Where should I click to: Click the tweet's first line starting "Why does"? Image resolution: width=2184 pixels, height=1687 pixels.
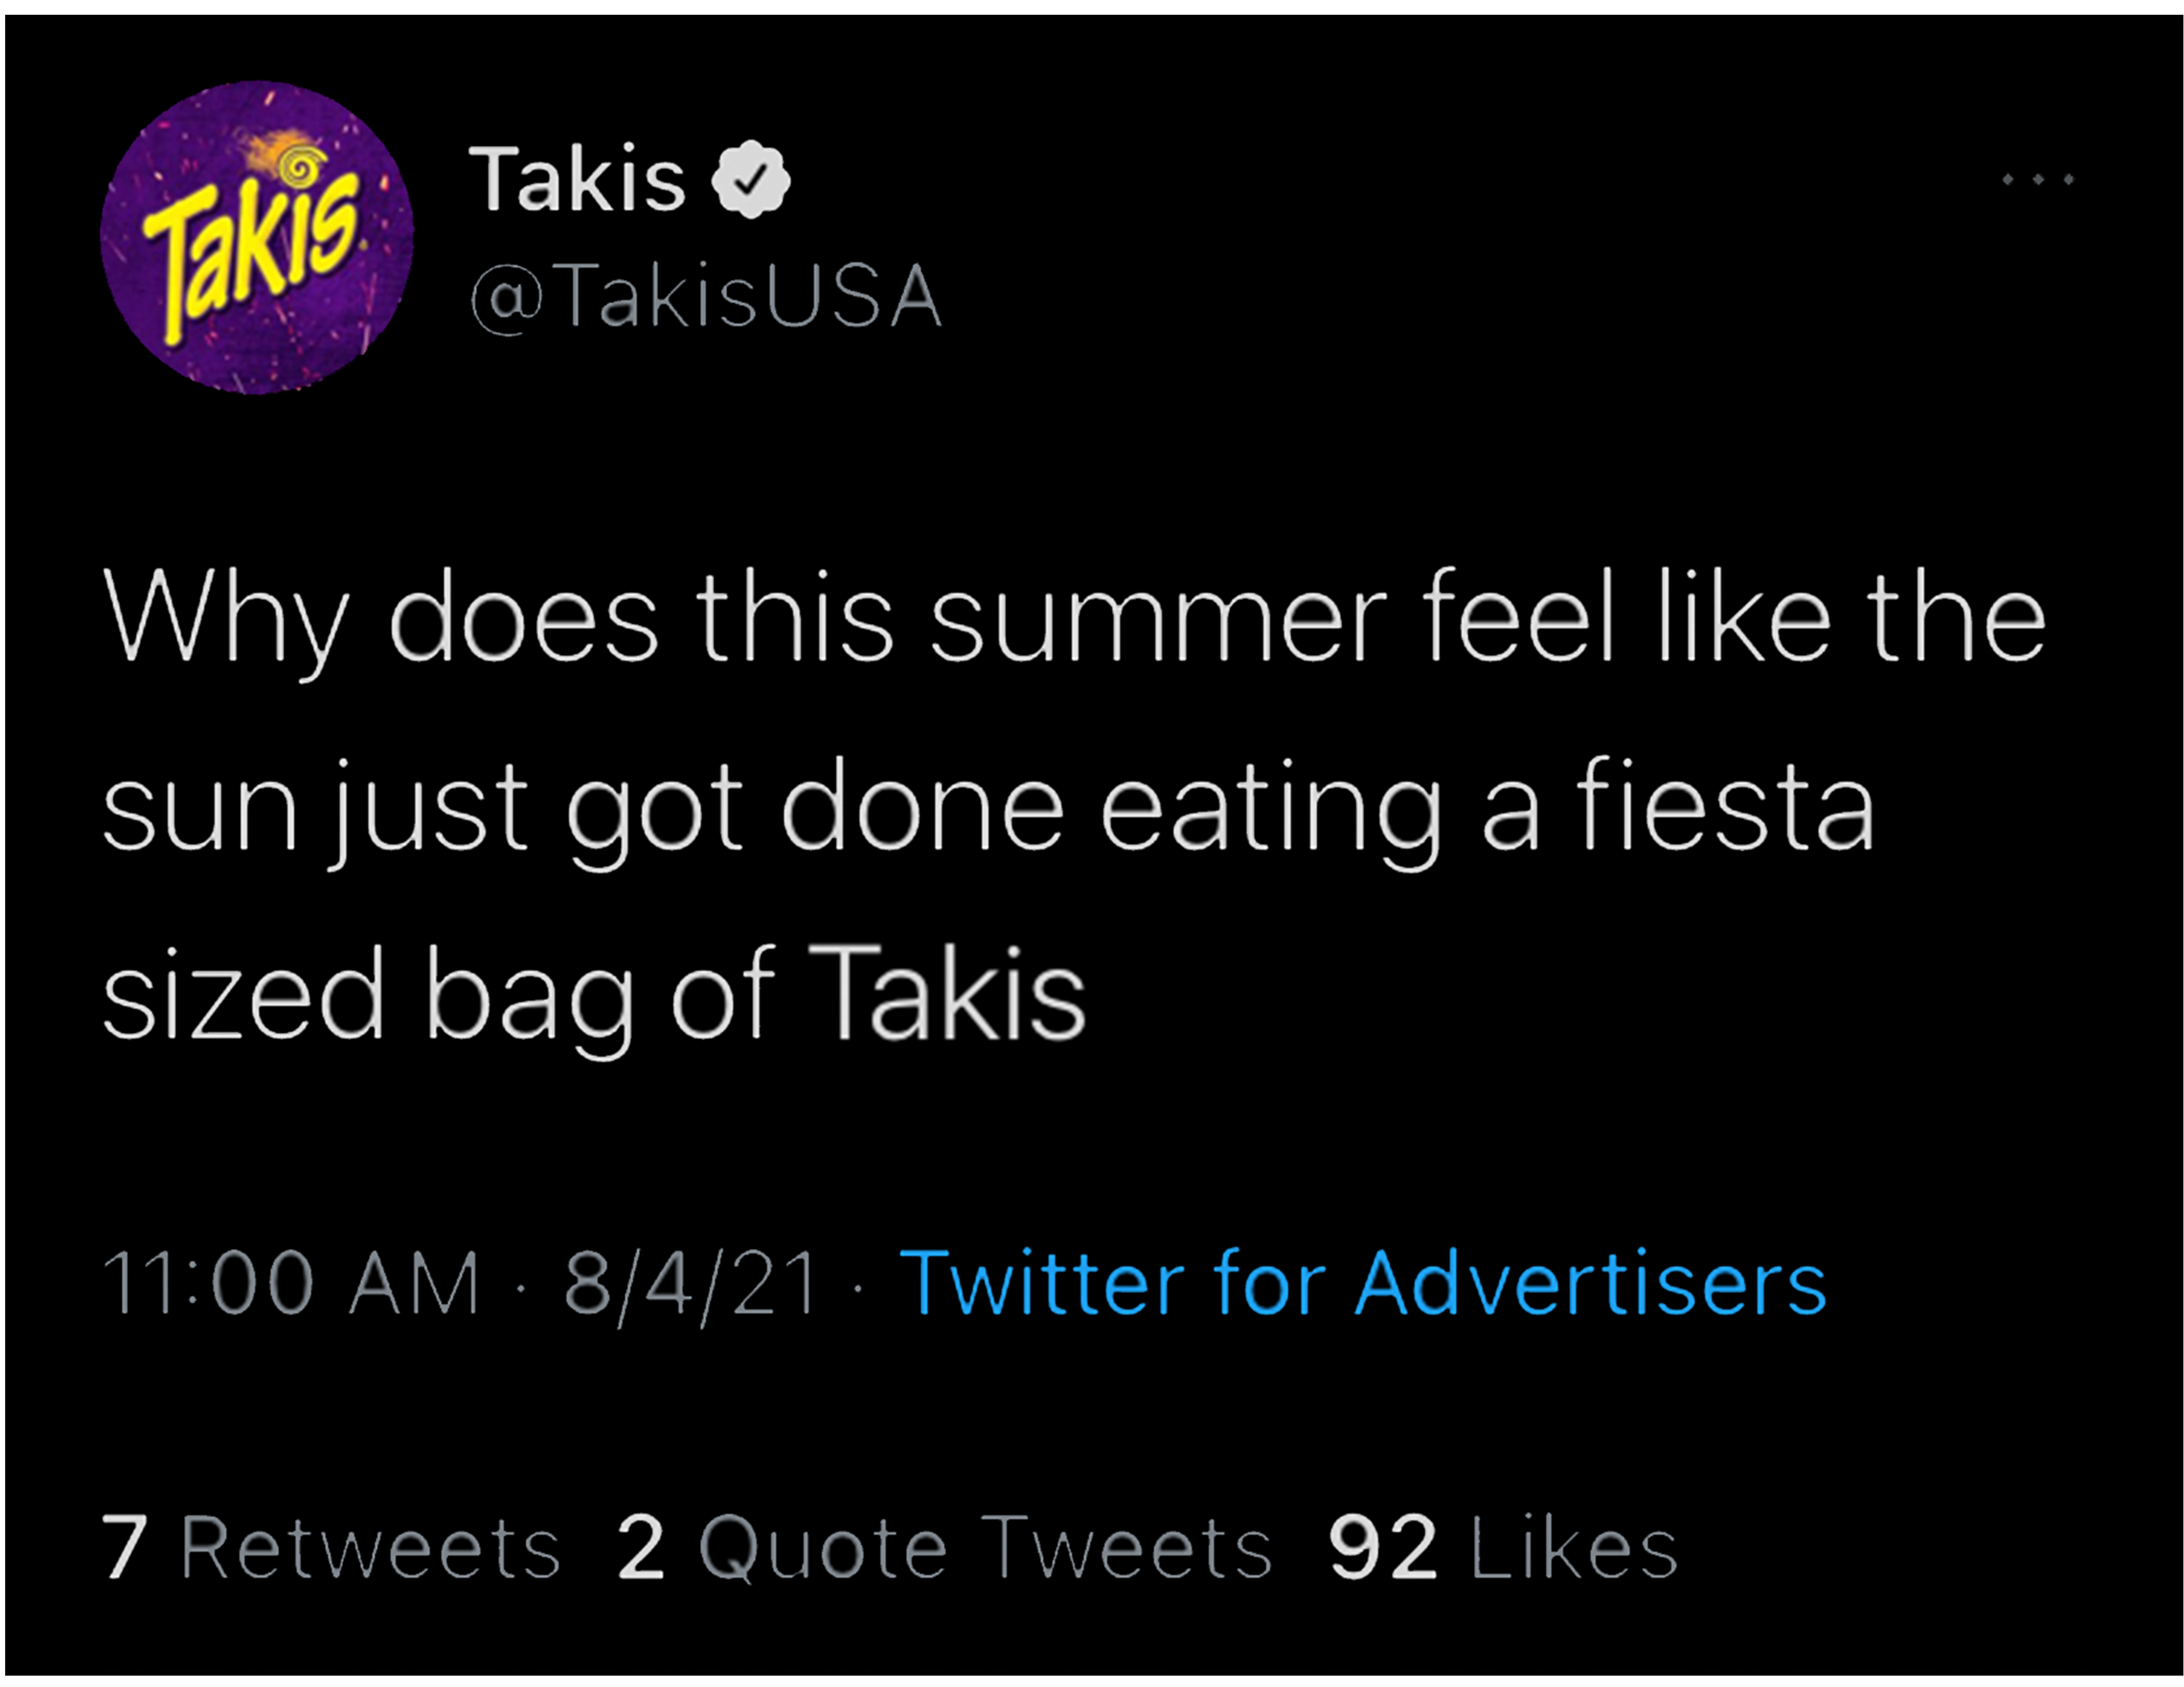pyautogui.click(x=1074, y=618)
